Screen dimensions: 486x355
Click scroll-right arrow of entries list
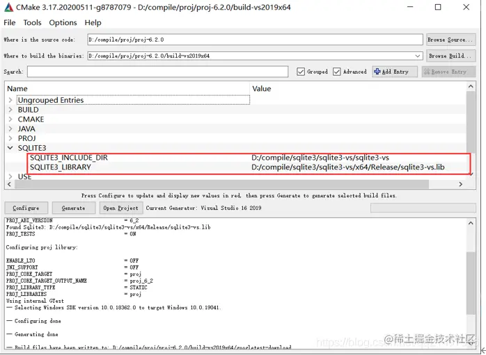[x=460, y=184]
